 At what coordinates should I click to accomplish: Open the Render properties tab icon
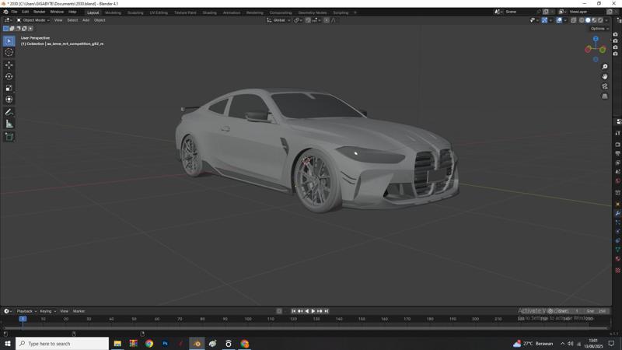[x=617, y=145]
